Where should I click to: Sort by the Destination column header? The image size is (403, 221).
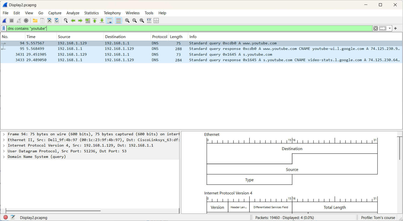pos(127,37)
